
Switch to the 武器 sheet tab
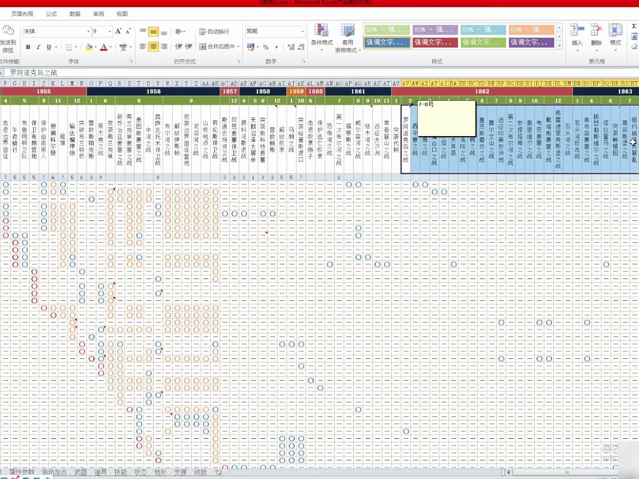(81, 472)
